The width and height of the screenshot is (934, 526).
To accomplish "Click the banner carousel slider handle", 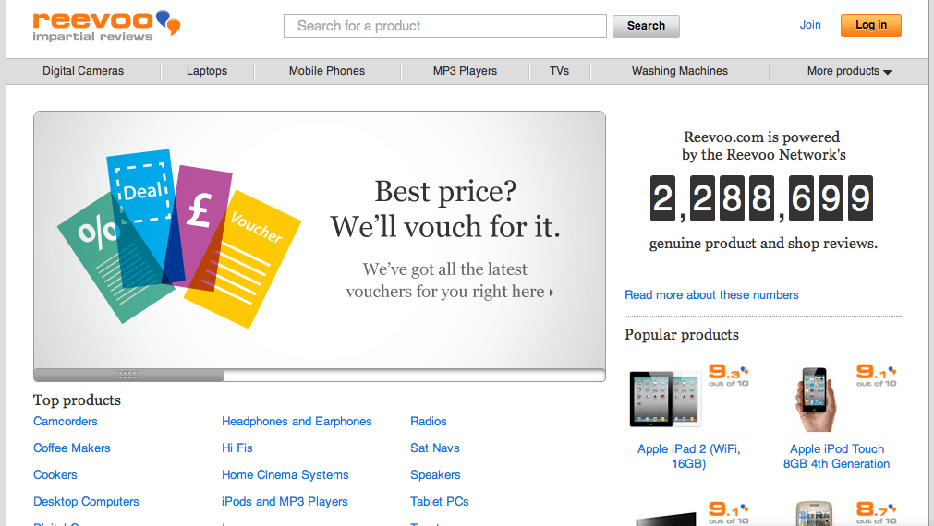I will point(128,375).
